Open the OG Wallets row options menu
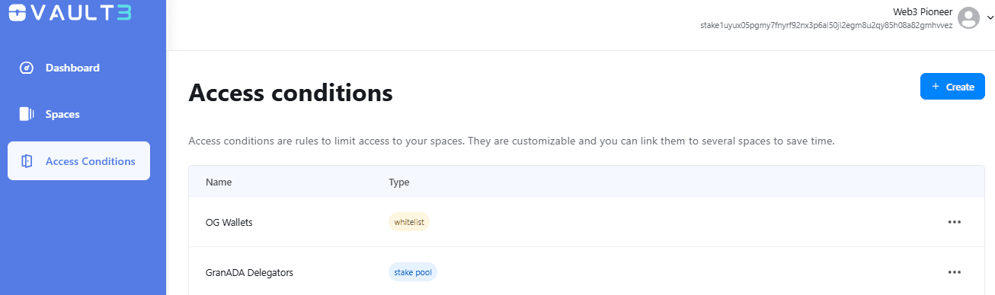Screen dimensions: 995x295 (955, 222)
